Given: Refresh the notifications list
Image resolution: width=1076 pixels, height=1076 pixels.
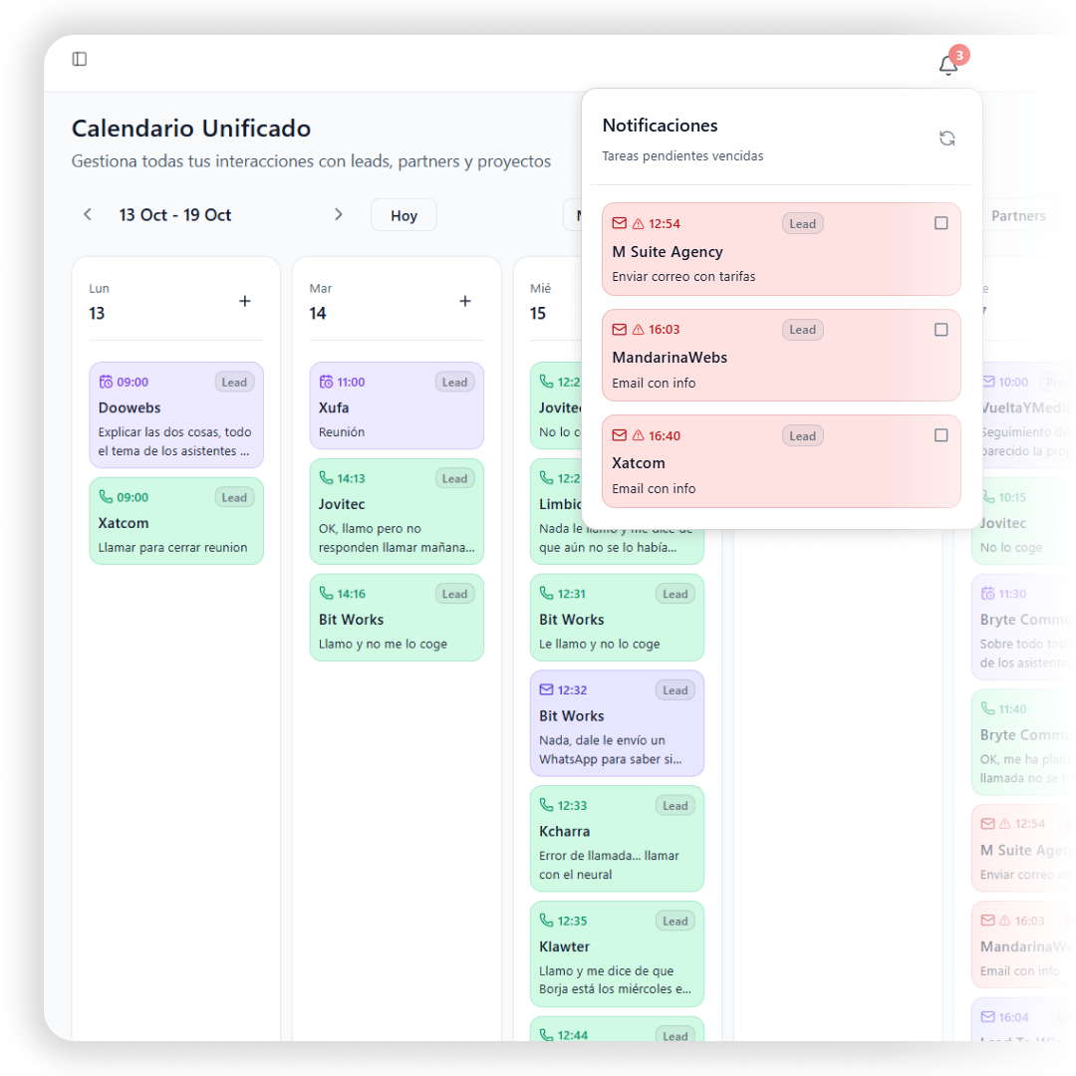Looking at the screenshot, I should point(946,138).
